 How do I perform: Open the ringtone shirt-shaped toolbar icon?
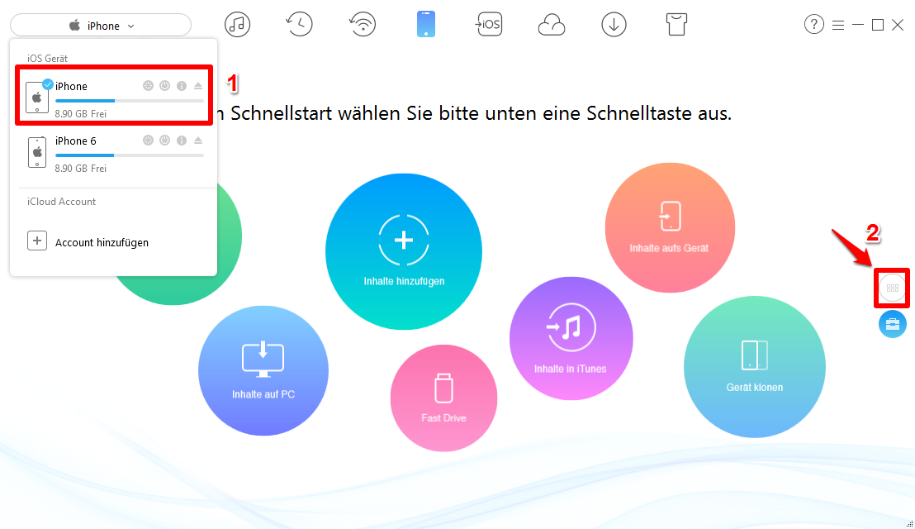(676, 25)
